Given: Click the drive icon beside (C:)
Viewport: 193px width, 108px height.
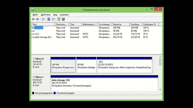Looking at the screenshot, I should [x=33, y=34].
